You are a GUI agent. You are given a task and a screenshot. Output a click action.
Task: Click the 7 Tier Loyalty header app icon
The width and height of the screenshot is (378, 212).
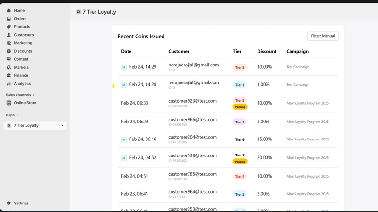pyautogui.click(x=78, y=12)
